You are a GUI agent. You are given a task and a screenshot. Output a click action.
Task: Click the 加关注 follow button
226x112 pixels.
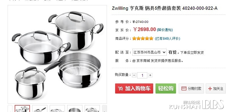pos(216,88)
